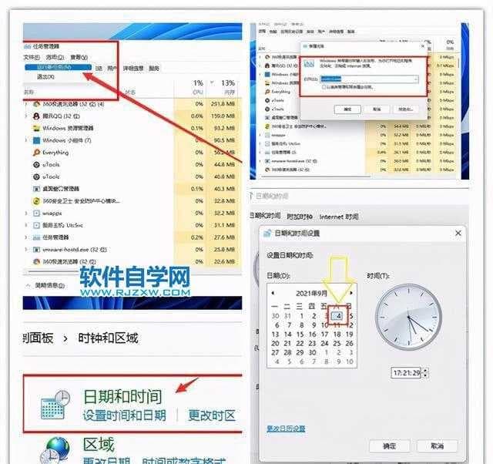
Task: Click the Region globe icon in Control Panel
Action: 55,450
